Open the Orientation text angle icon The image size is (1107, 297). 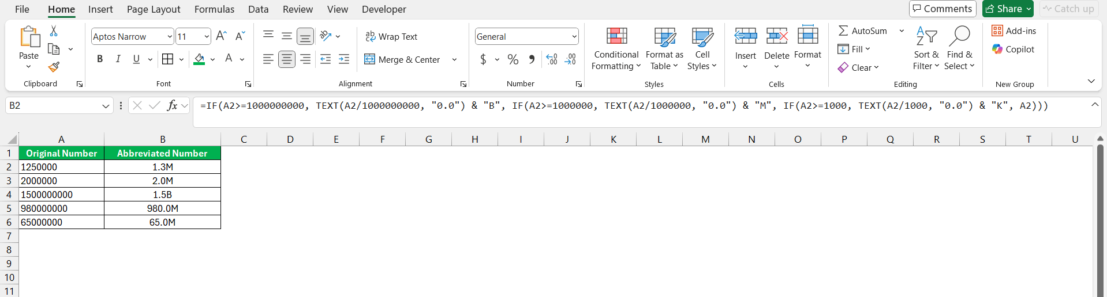pos(326,36)
